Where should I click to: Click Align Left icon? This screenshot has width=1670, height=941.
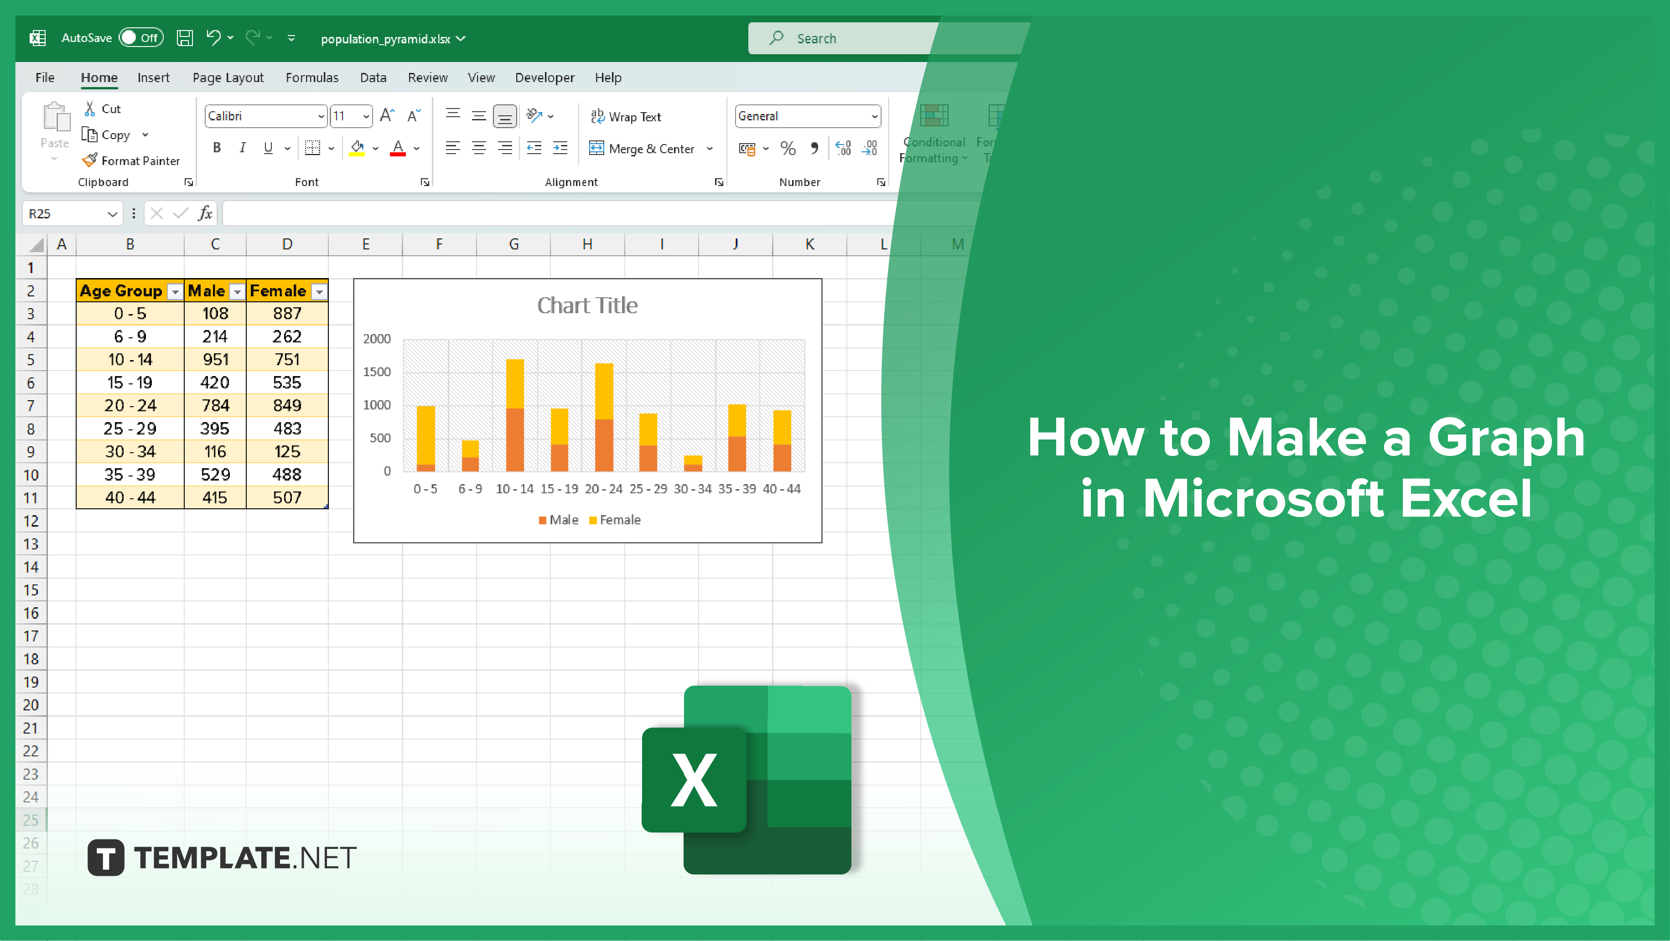coord(453,149)
